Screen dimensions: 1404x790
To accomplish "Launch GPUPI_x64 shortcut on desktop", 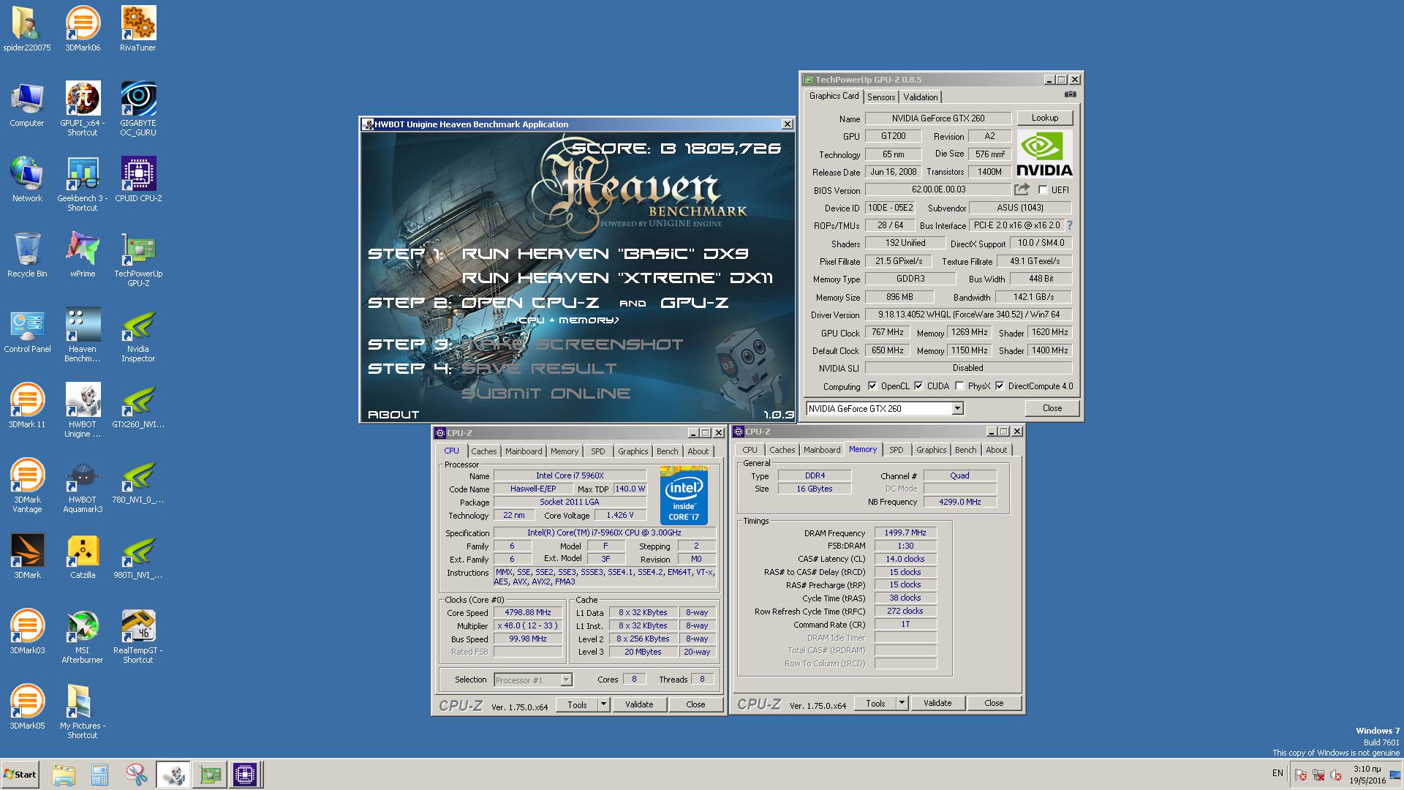I will click(x=83, y=109).
